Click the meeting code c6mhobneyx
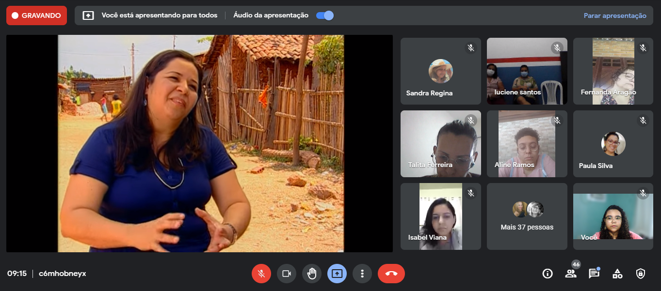The image size is (661, 291). [63, 274]
